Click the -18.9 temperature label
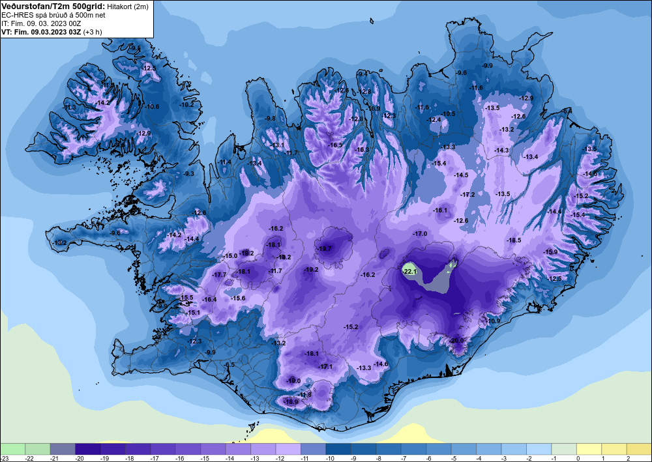Image resolution: width=652 pixels, height=462 pixels. pyautogui.click(x=291, y=402)
